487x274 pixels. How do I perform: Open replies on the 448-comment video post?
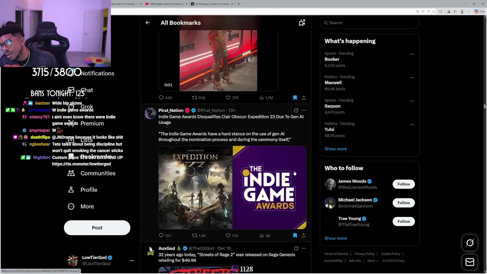click(165, 98)
